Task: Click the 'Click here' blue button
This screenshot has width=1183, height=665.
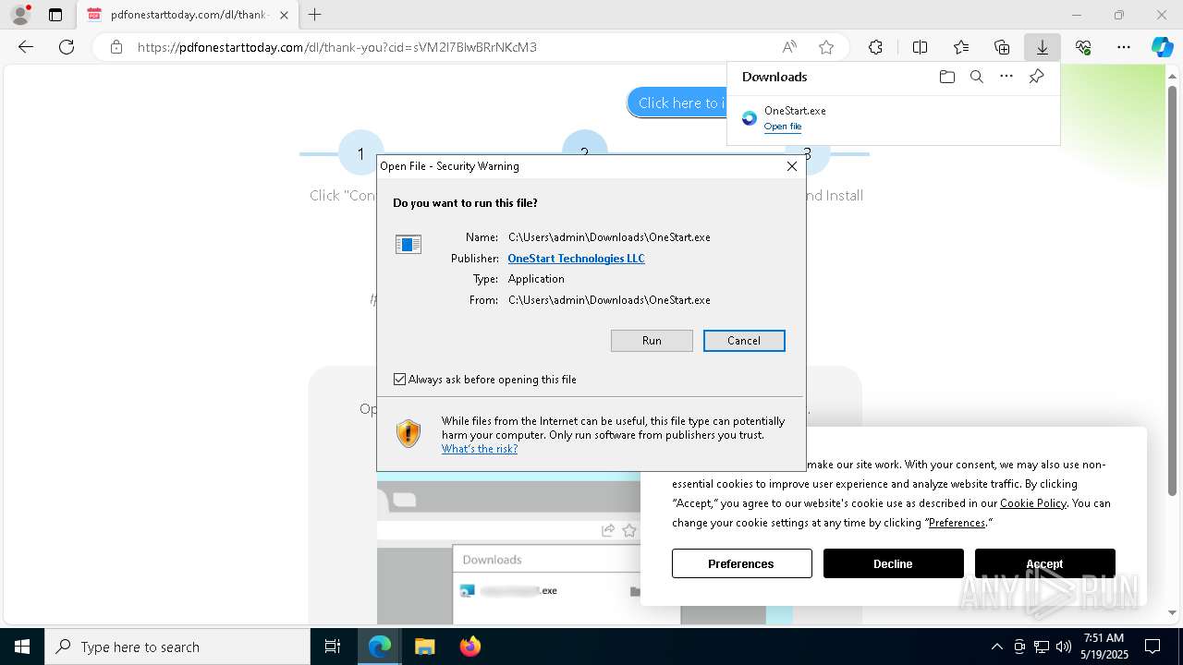Action: (678, 103)
